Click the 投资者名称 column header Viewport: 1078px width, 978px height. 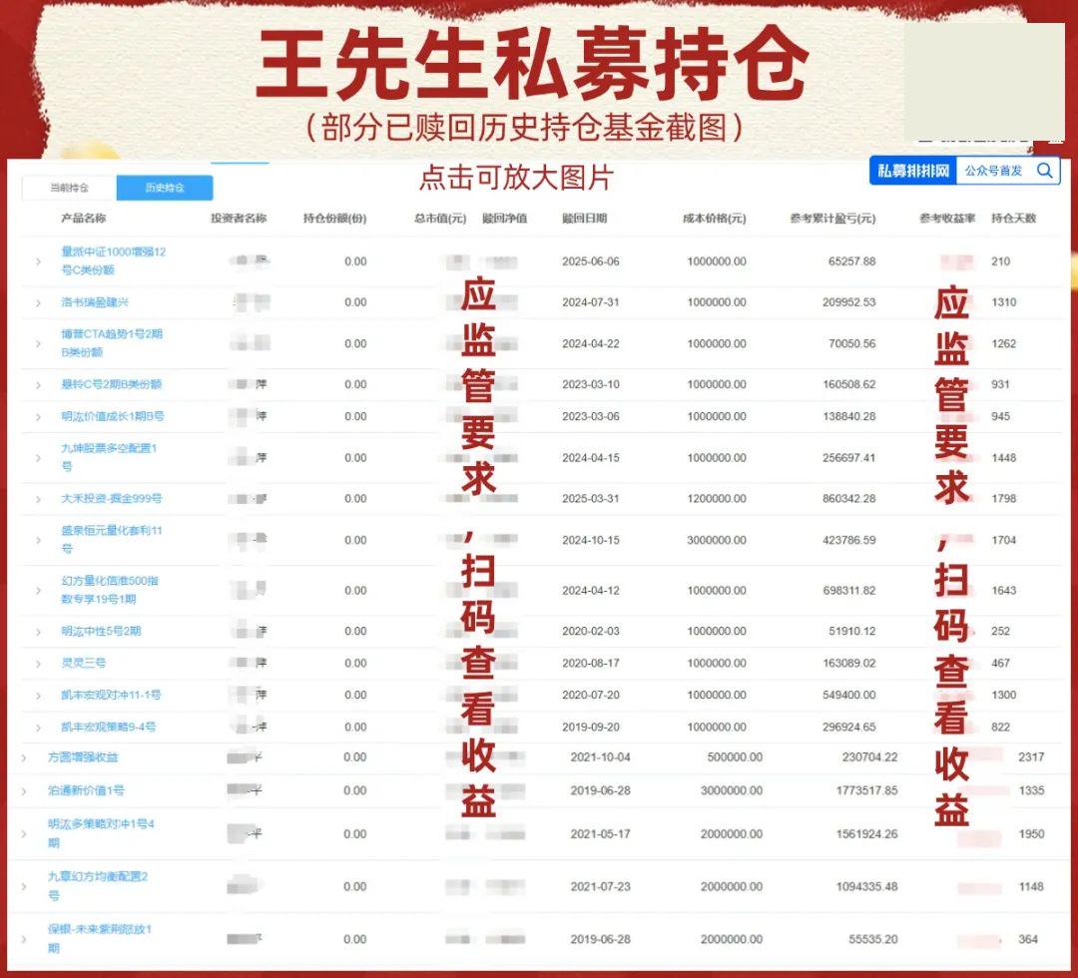click(239, 219)
